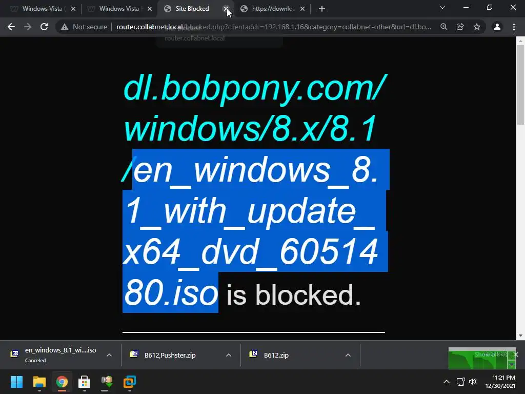Select the Site Blocked tab
Screen dimensions: 525x394
tap(192, 9)
